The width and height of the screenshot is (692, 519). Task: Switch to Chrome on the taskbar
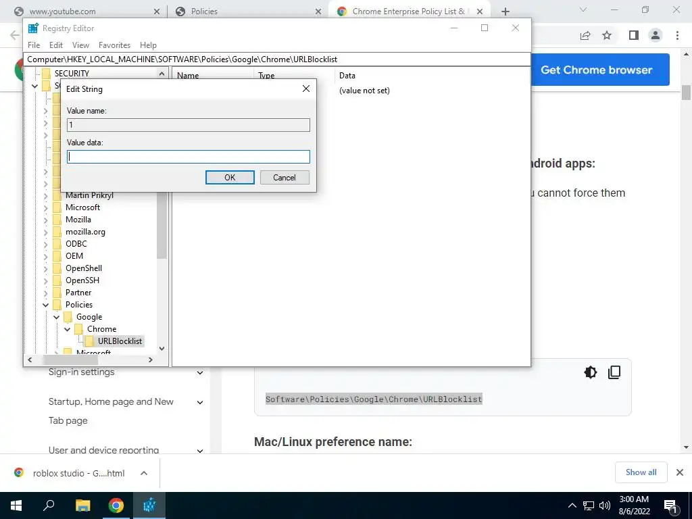(116, 505)
